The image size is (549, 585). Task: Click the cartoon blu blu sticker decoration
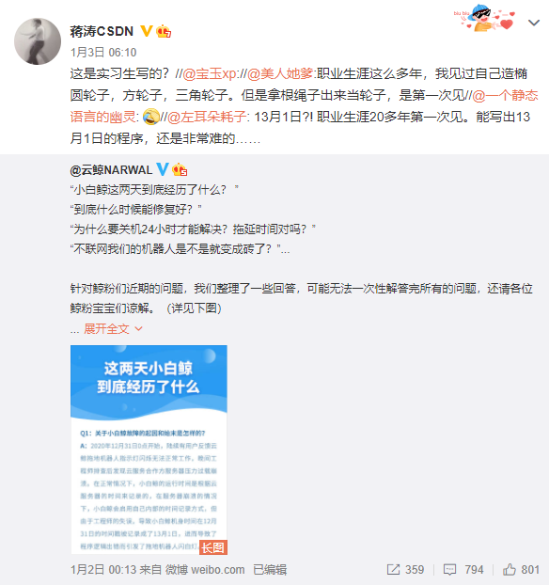pos(485,18)
